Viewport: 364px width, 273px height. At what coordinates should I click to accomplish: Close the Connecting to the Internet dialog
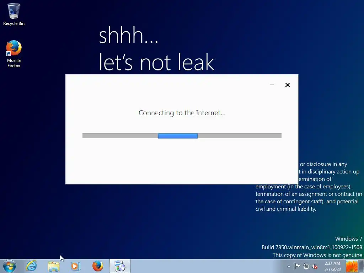[287, 85]
